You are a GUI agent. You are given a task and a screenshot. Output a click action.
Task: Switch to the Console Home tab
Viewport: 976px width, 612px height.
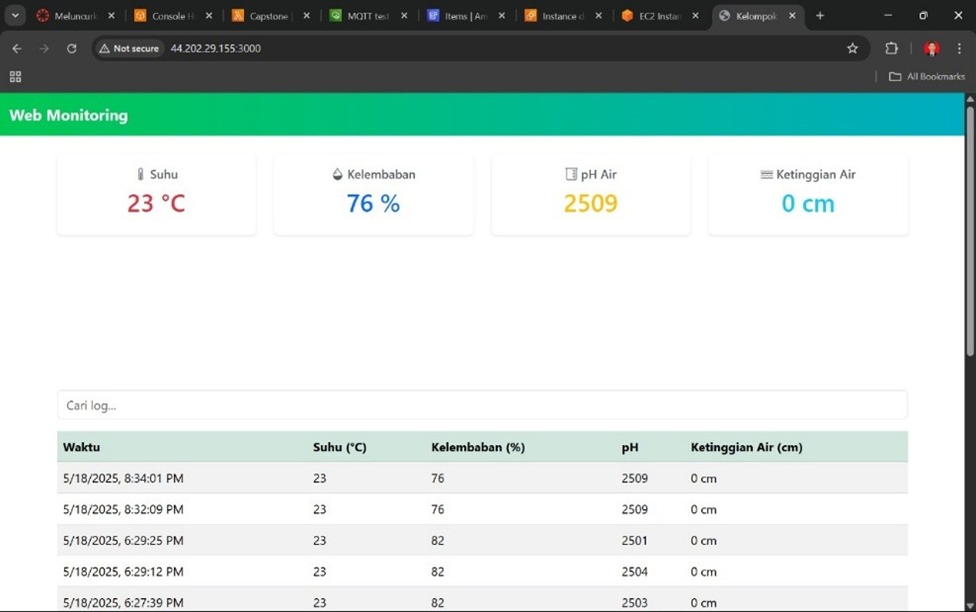tap(170, 16)
